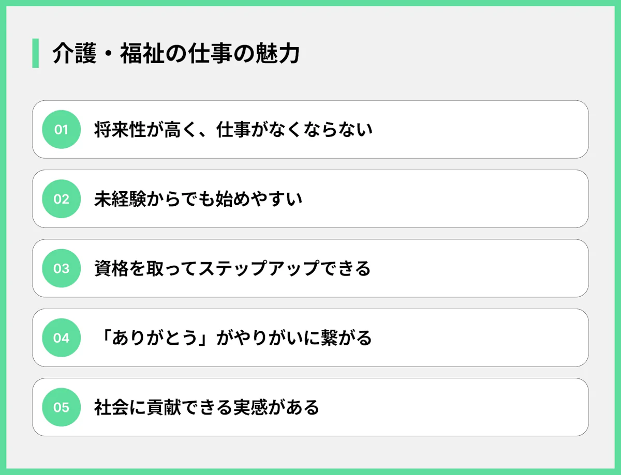
Task: Click the text 資格を取ってステップアップできる
Action: click(232, 268)
